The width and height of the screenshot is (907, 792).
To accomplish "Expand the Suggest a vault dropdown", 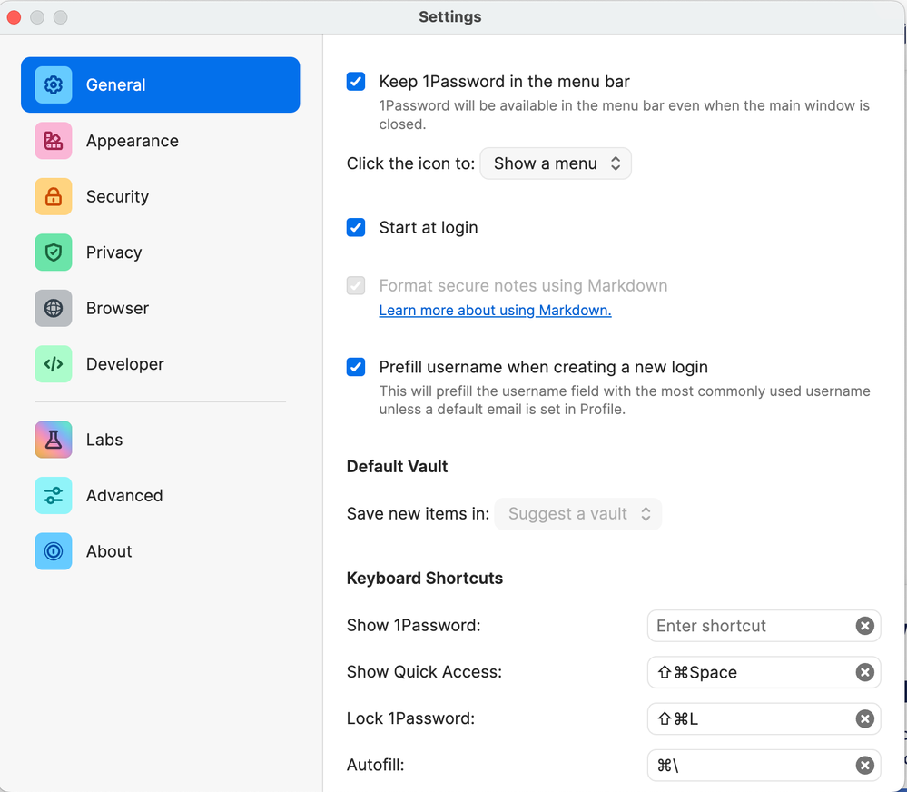I will click(x=578, y=514).
